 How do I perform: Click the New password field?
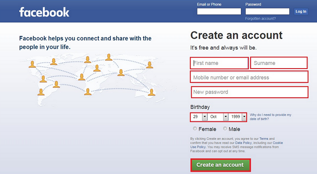coord(250,92)
